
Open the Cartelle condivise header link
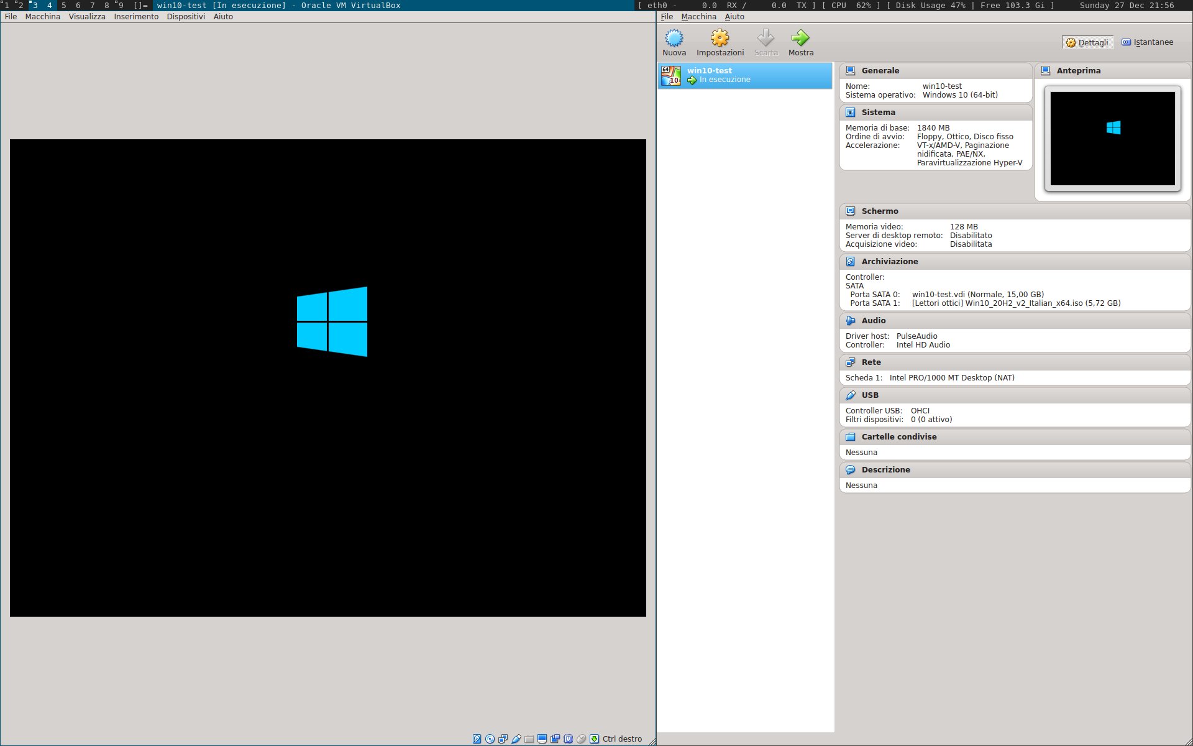899,437
